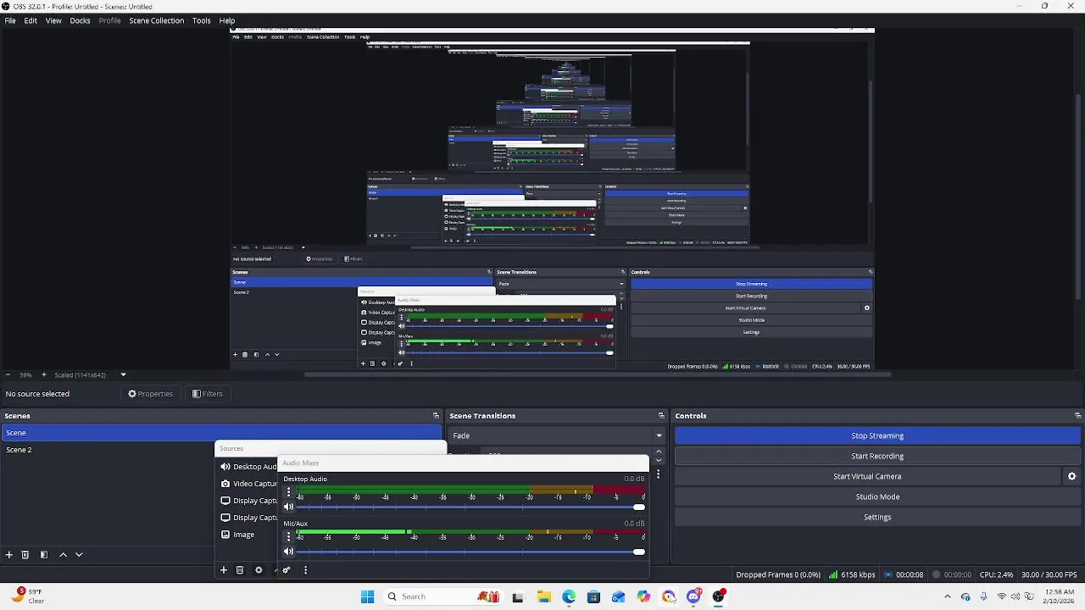Screen dimensions: 1085x610
Task: Open Advanced Audio Properties gears icon
Action: 287,570
